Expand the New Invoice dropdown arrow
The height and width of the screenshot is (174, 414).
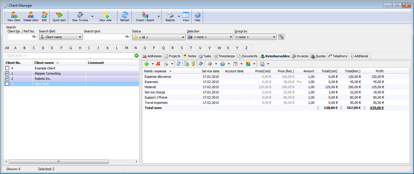click(x=92, y=16)
